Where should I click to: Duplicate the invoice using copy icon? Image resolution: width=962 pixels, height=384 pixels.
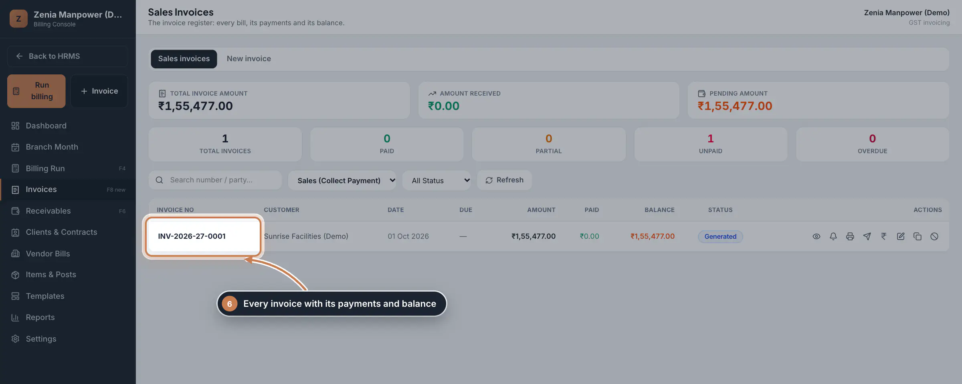pos(917,236)
